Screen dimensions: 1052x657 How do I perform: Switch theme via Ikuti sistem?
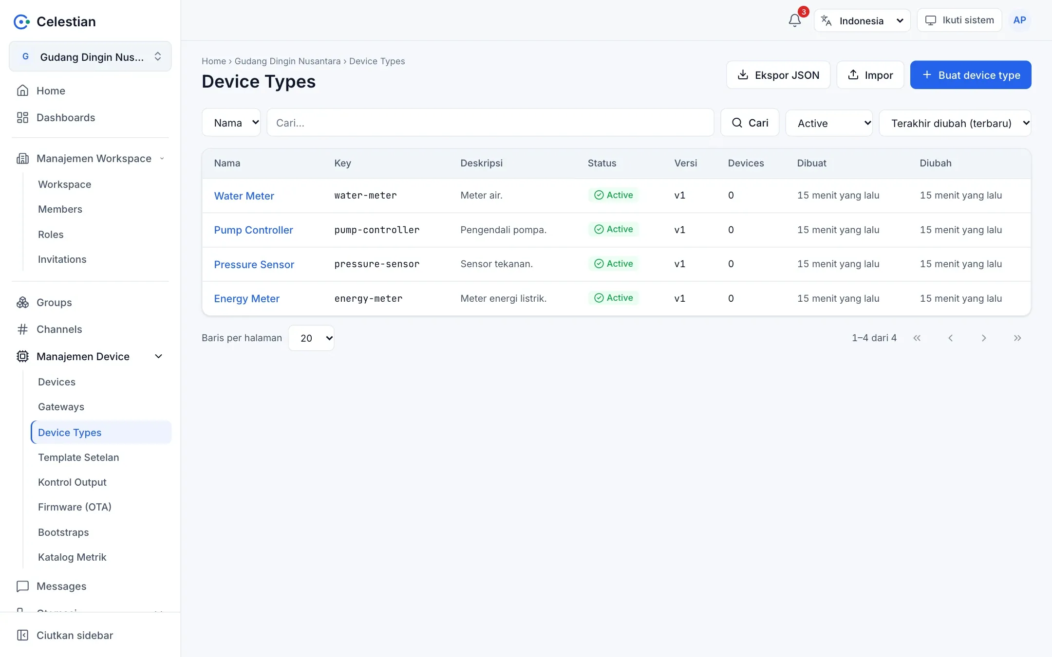point(959,20)
